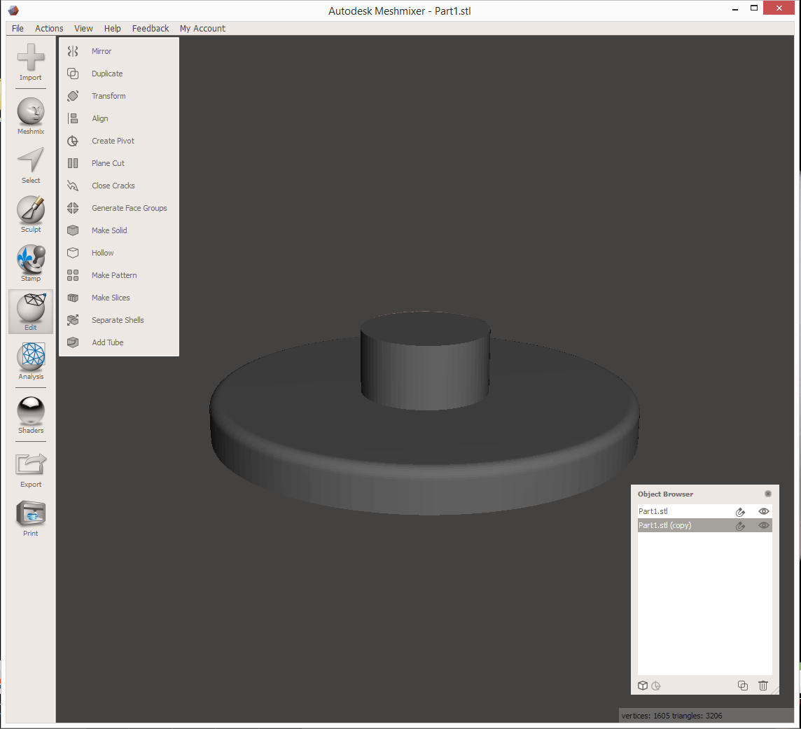
Task: Activate the Select tool
Action: tap(31, 165)
